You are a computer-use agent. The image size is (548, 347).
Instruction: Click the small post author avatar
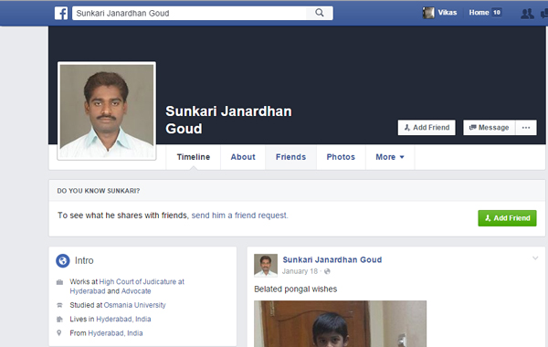click(x=266, y=265)
